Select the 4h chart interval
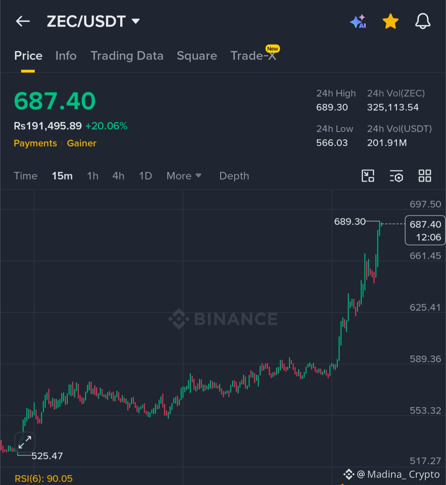The image size is (446, 485). coord(118,176)
